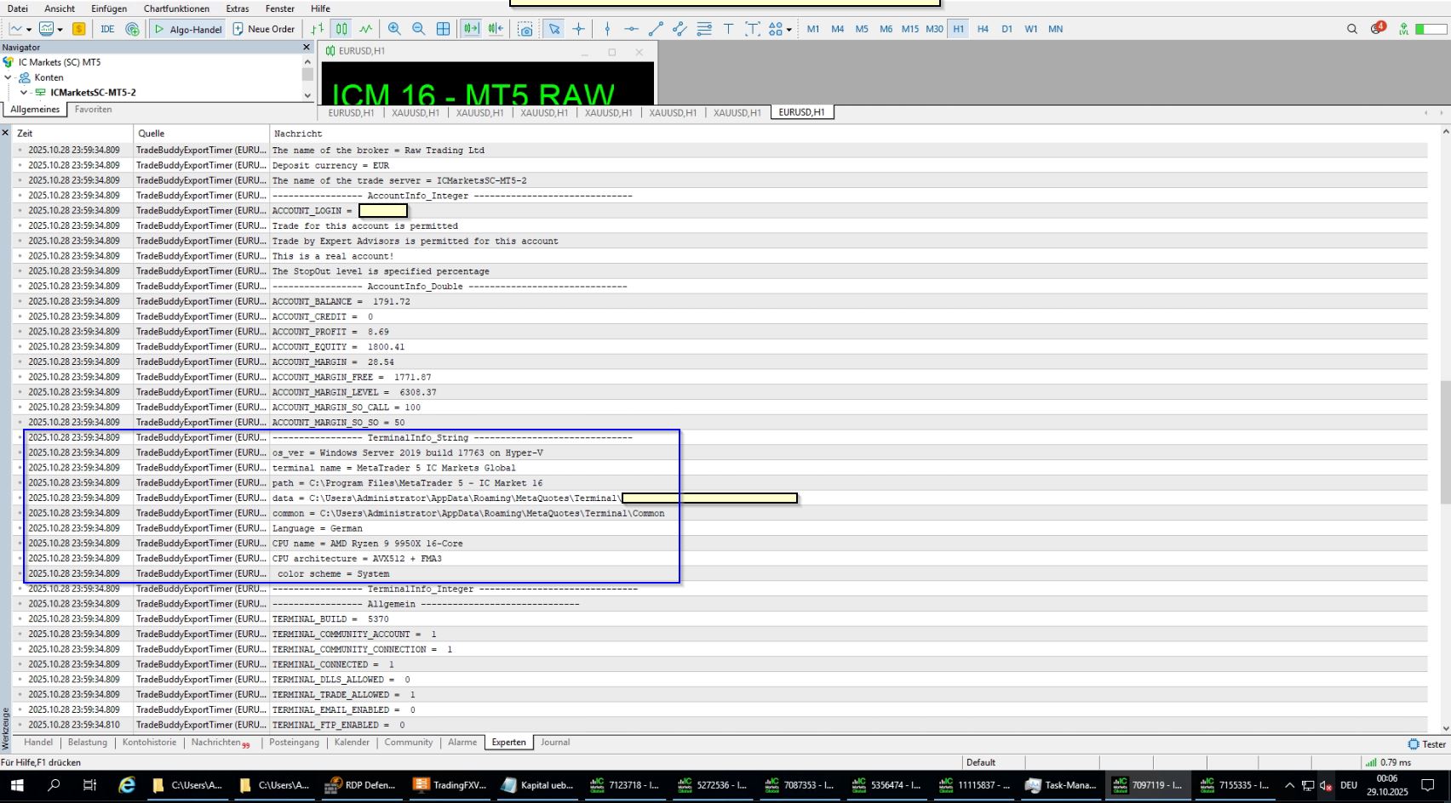
Task: Open notifications icon with red badge
Action: (1378, 28)
